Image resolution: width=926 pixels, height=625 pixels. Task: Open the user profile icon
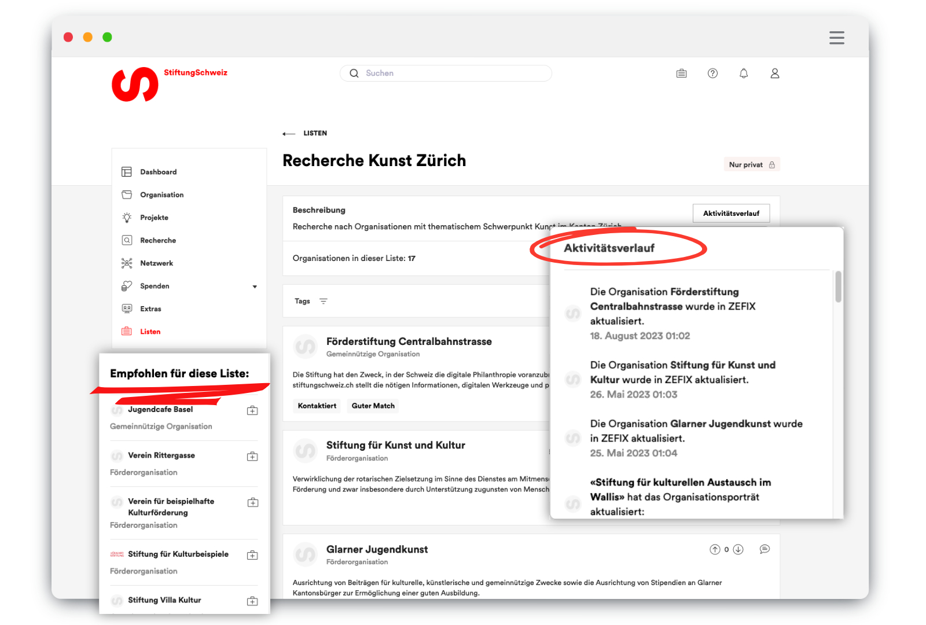pyautogui.click(x=774, y=73)
